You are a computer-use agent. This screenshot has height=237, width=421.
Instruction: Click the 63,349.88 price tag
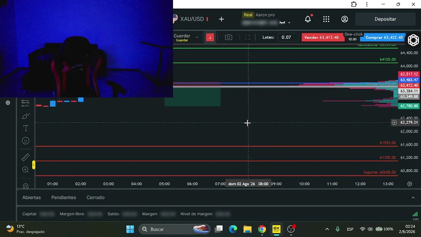(409, 97)
